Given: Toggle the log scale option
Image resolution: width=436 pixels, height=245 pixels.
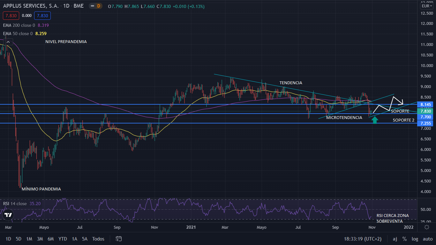Looking at the screenshot, I should [x=415, y=239].
